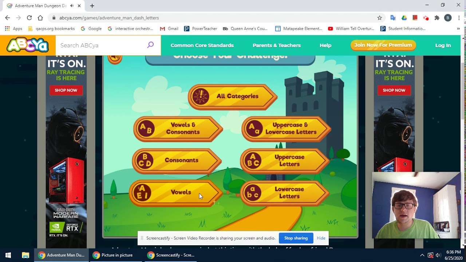Click left ad SHOP NOW button
This screenshot has height=262, width=466.
tap(66, 90)
